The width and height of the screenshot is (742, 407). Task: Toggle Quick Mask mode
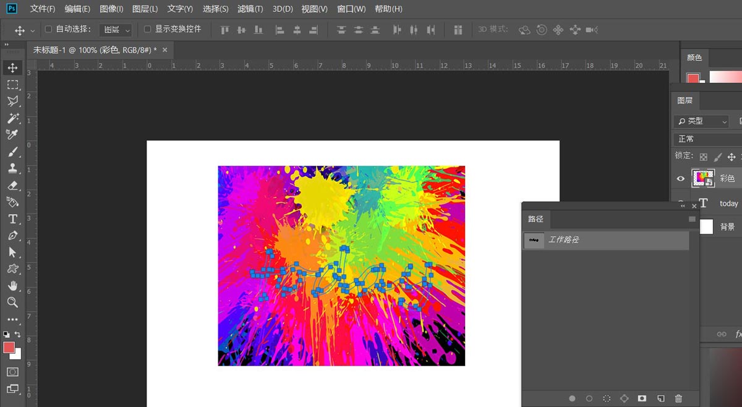(12, 372)
